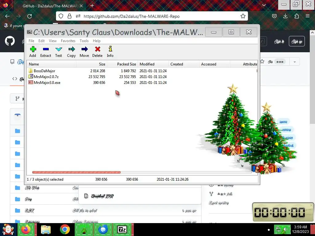
Task: Click the Download ZIP option on GitHub
Action: click(102, 196)
